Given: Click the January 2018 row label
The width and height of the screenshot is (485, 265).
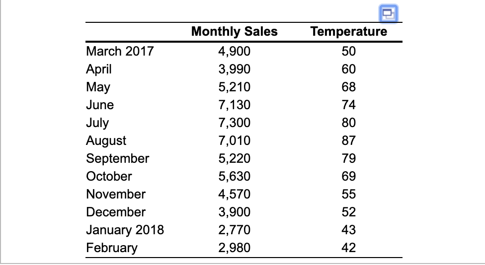Looking at the screenshot, I should pos(125,230).
